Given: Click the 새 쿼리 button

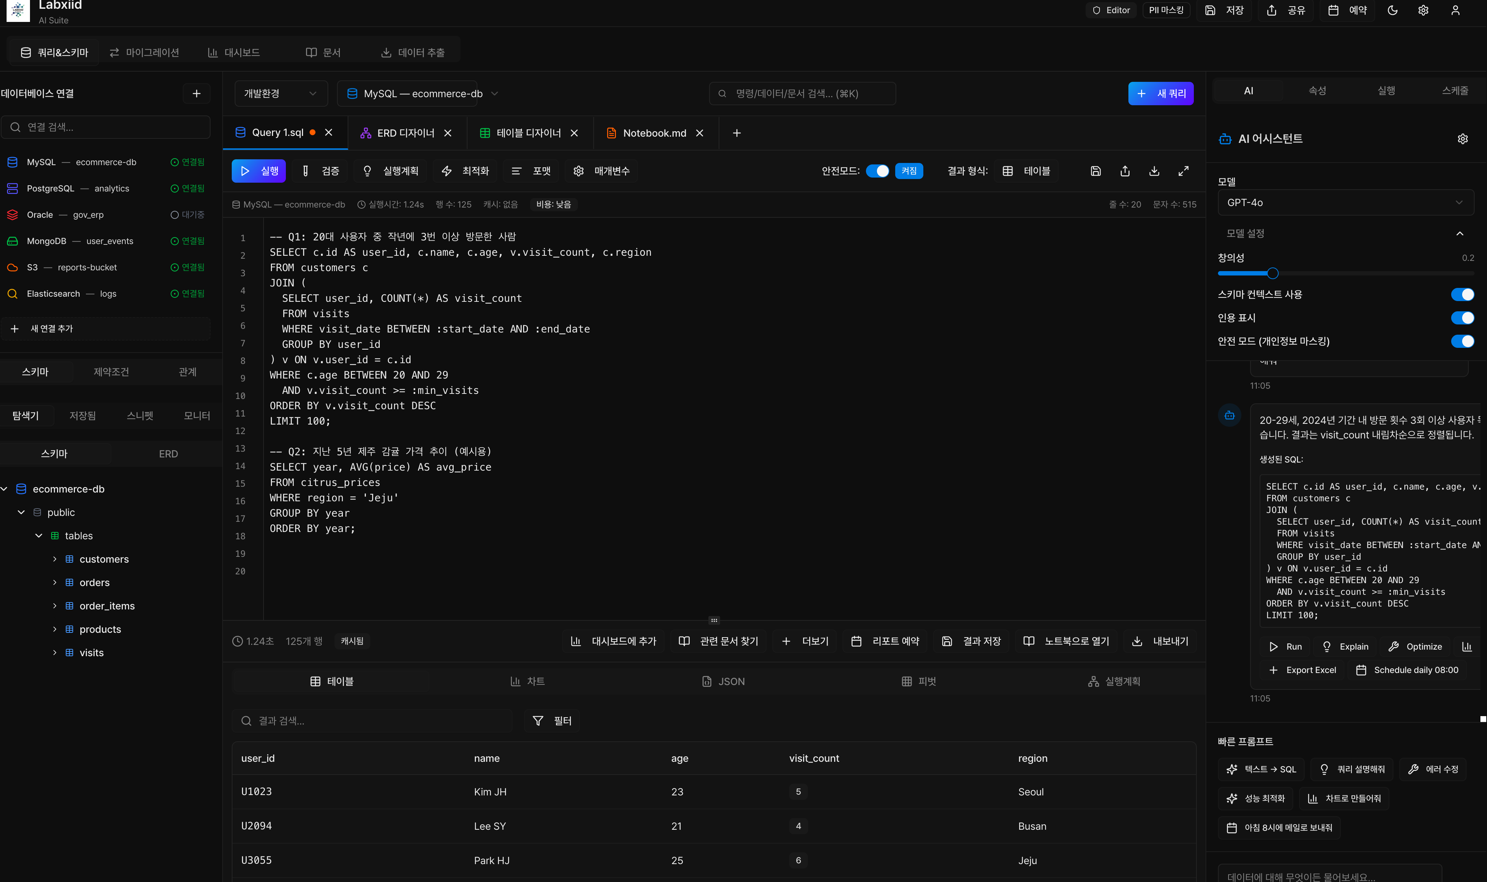Looking at the screenshot, I should coord(1161,93).
